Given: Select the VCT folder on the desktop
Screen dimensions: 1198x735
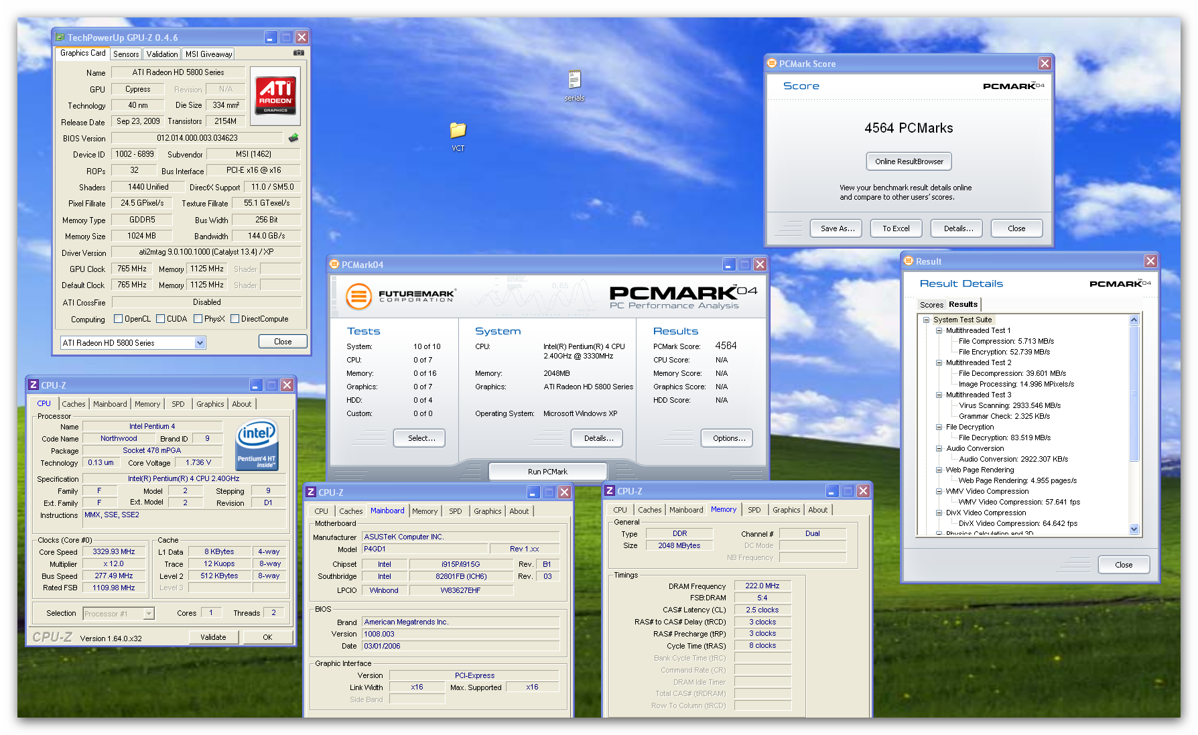Looking at the screenshot, I should [x=458, y=137].
